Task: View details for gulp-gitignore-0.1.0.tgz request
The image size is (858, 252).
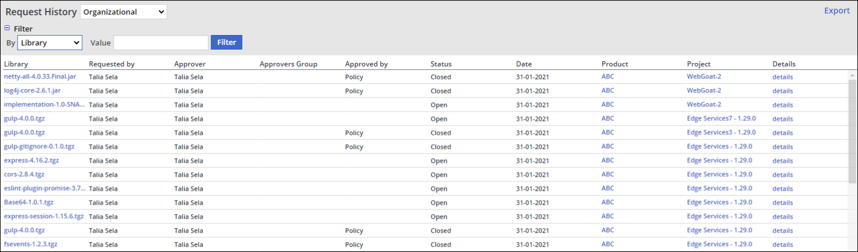Action: point(782,147)
